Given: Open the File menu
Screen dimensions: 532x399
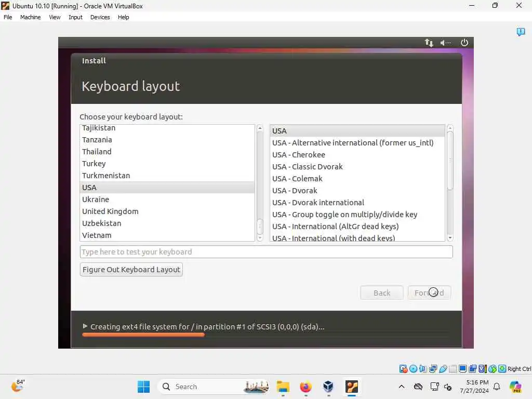Looking at the screenshot, I should click(8, 17).
